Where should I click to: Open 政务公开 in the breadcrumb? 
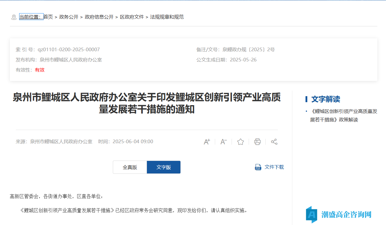click(69, 17)
